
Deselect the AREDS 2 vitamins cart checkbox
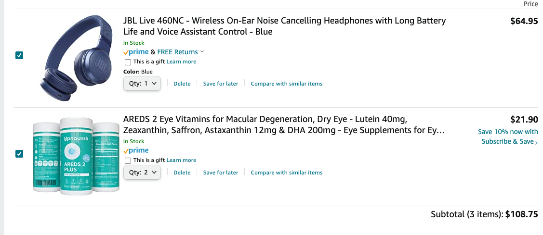click(19, 154)
